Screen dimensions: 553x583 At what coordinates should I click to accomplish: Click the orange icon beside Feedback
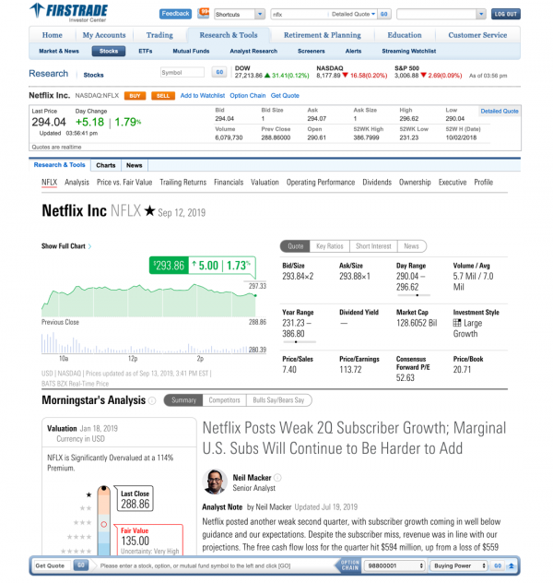(x=203, y=14)
